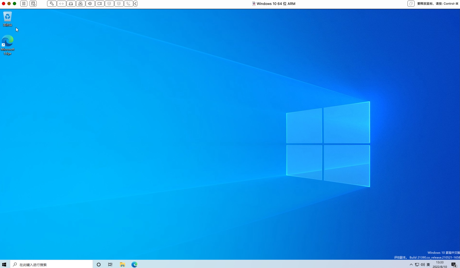This screenshot has width=460, height=268.
Task: Select the Recycle Bin desktop icon
Action: pyautogui.click(x=7, y=19)
